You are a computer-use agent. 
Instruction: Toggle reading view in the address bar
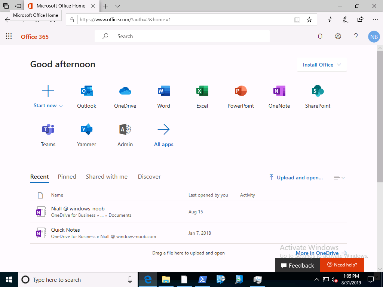[297, 20]
